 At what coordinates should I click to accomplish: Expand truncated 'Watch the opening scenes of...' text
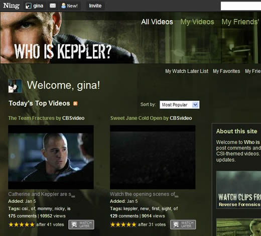click(x=177, y=194)
